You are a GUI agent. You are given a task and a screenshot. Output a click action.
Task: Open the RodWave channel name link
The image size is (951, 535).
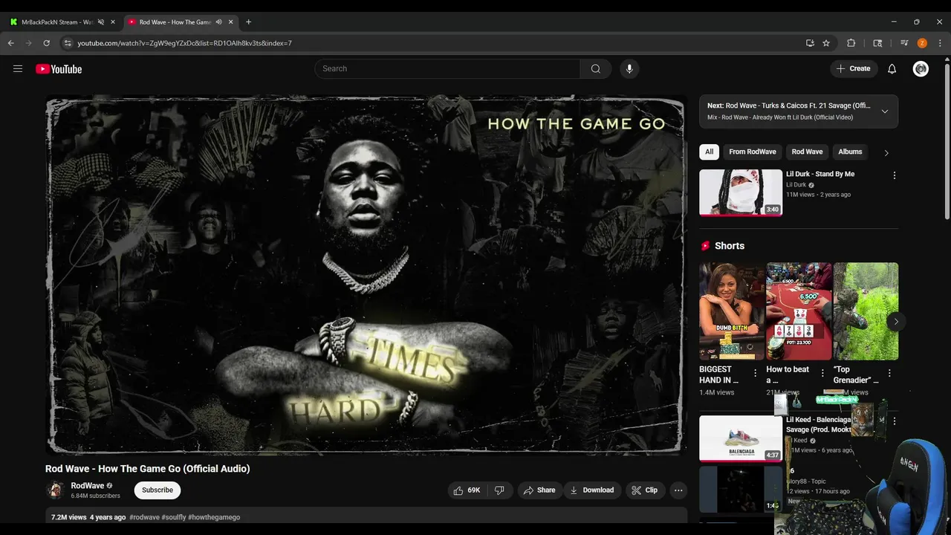87,485
